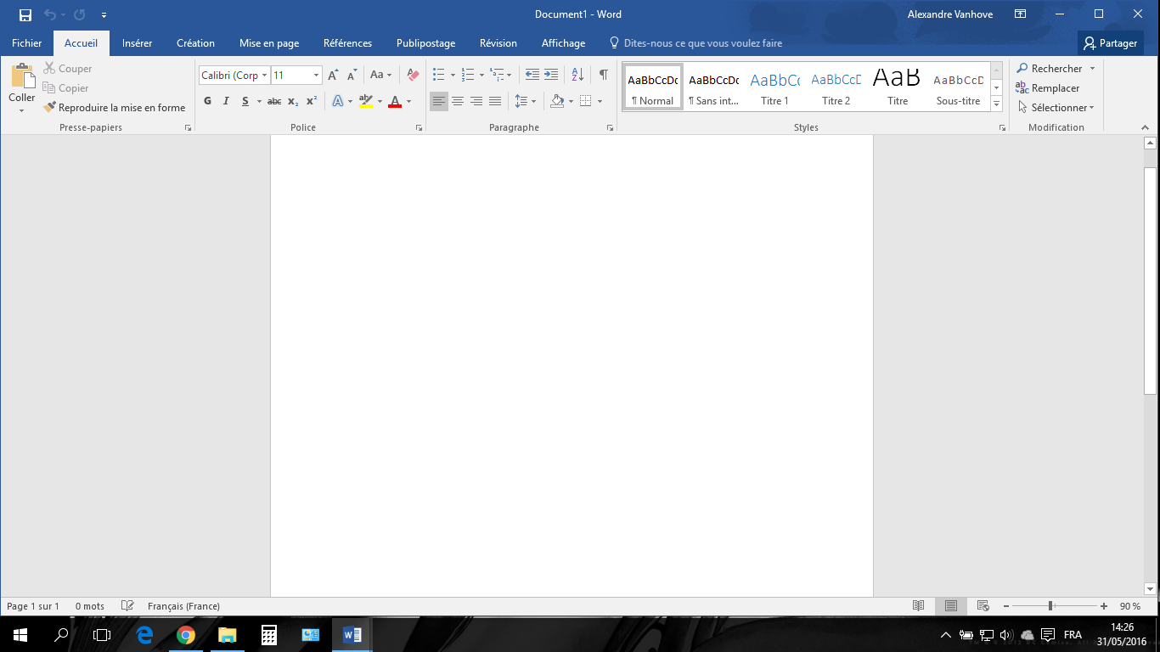Toggle strikethrough formatting (abc)
This screenshot has height=652, width=1160.
coord(273,101)
